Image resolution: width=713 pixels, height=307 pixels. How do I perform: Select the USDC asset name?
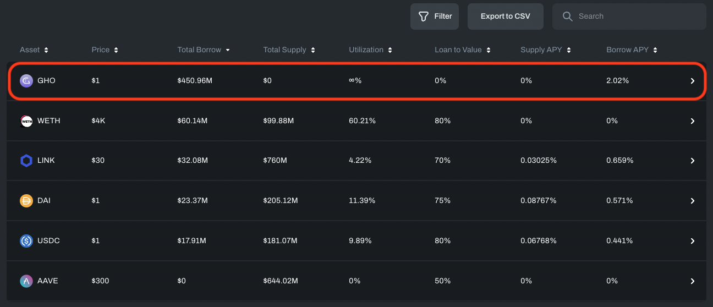pos(48,241)
